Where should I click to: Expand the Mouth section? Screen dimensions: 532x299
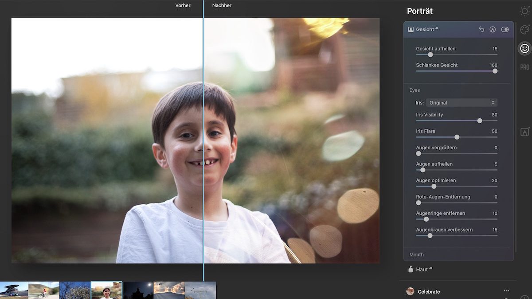(x=416, y=255)
